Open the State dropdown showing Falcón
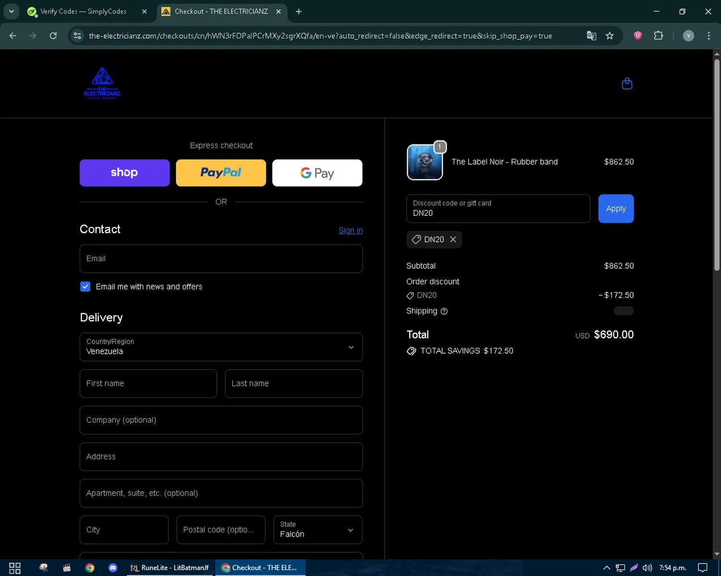This screenshot has height=576, width=721. (x=318, y=530)
